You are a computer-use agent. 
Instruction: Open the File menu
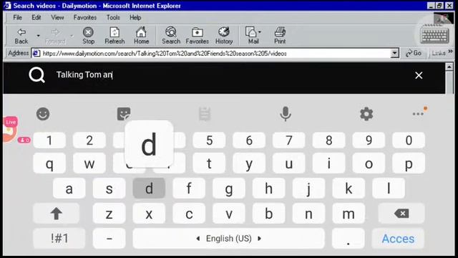(17, 17)
